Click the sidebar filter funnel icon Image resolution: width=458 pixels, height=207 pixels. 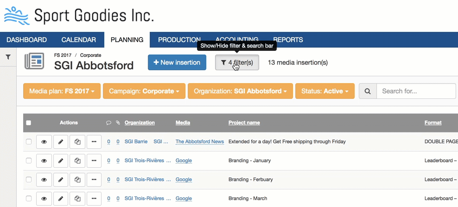click(x=8, y=57)
